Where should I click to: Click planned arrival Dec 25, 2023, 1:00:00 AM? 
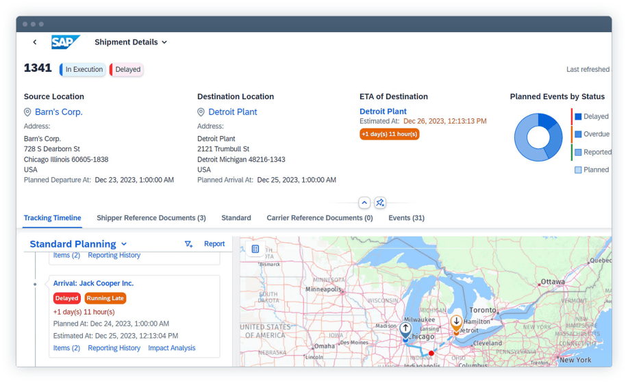coord(297,181)
